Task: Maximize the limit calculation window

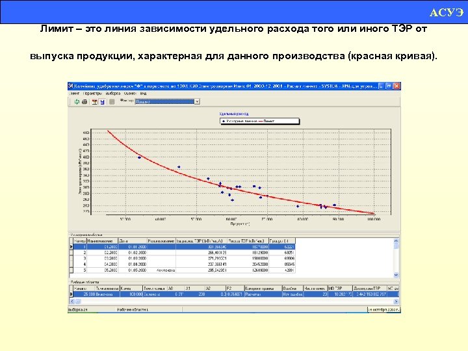Action: [389, 86]
